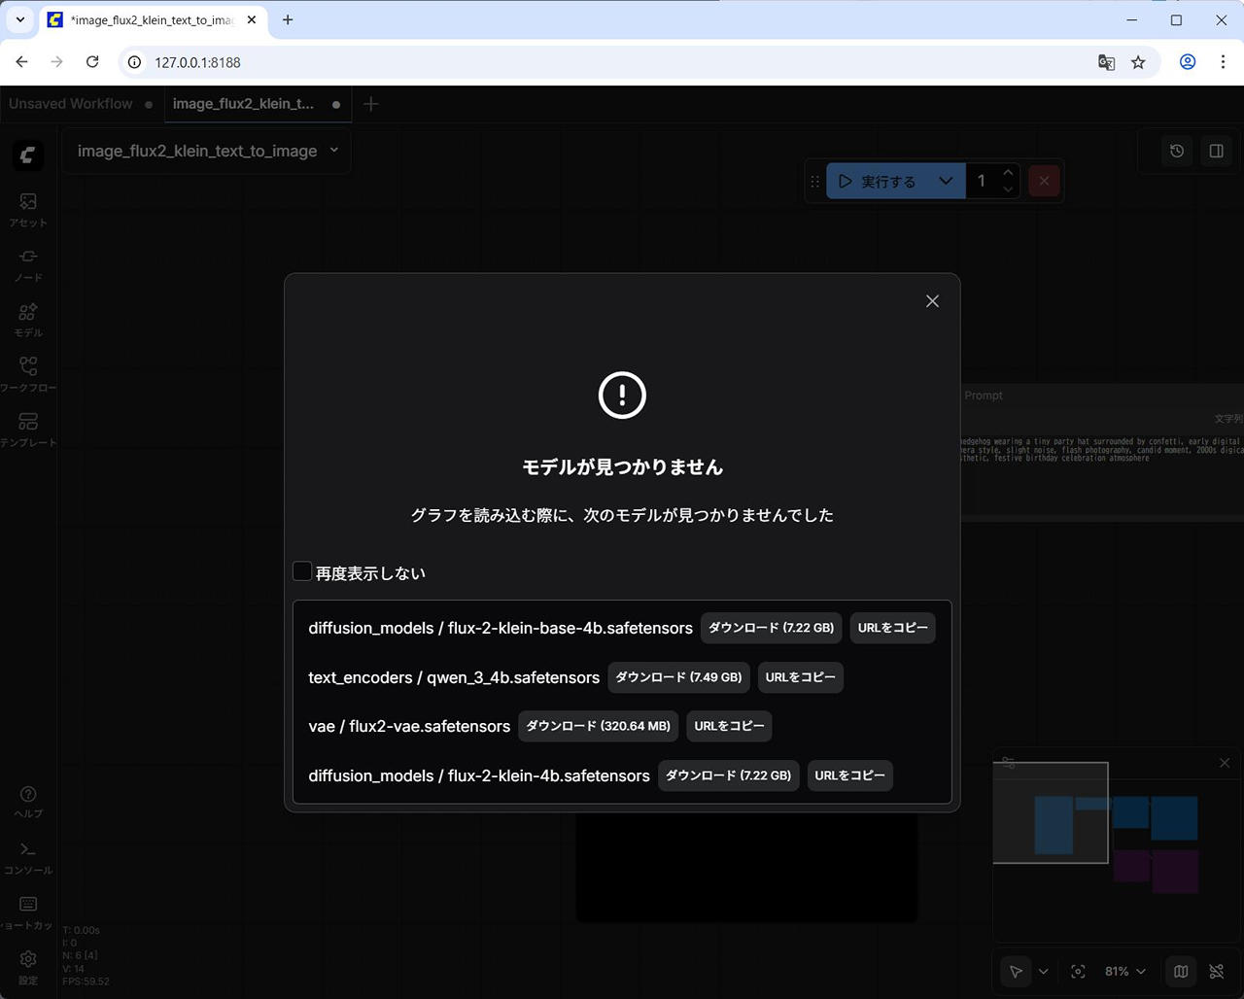This screenshot has height=999, width=1244.
Task: Expand the image_flux2_klein_text_to_image workflow dropdown
Action: coord(333,151)
